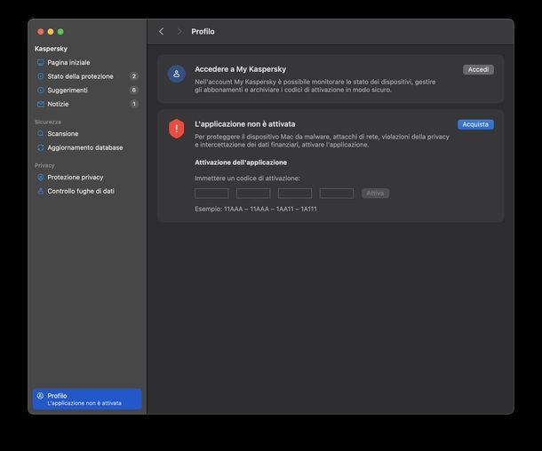542x451 pixels.
Task: Click the Notizie envelope icon
Action: (41, 104)
